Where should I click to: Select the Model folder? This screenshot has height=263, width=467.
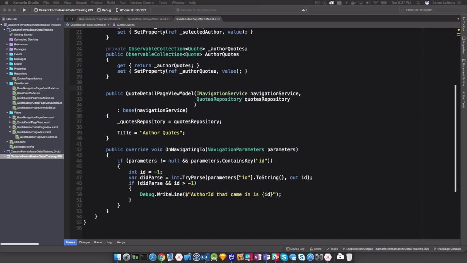pyautogui.click(x=18, y=64)
